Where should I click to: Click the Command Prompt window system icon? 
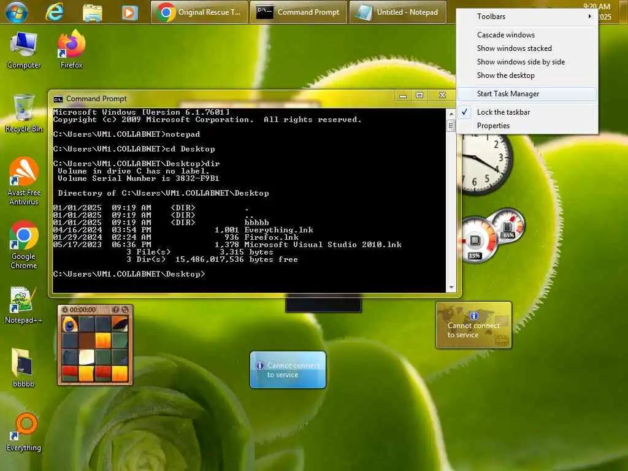point(58,99)
